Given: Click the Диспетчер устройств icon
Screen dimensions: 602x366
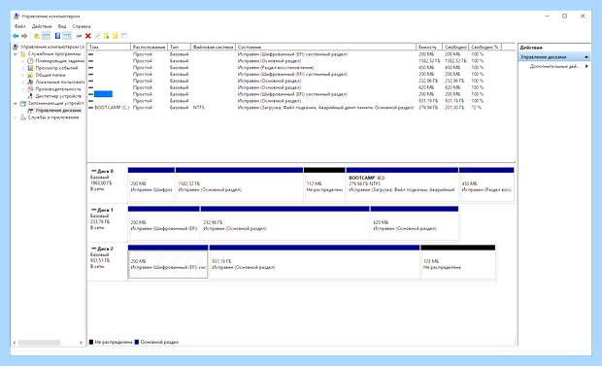Looking at the screenshot, I should click(30, 96).
